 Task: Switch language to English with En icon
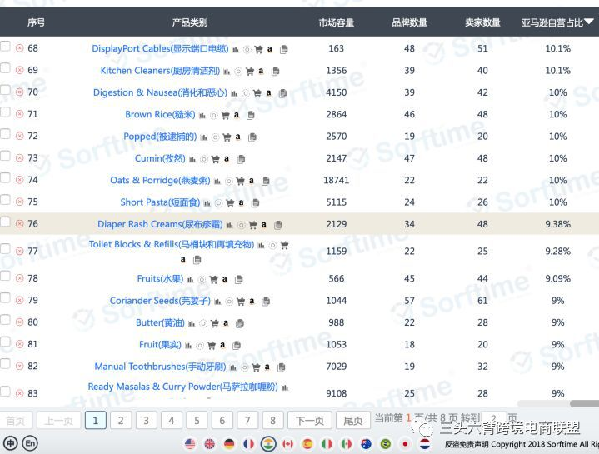tap(30, 443)
